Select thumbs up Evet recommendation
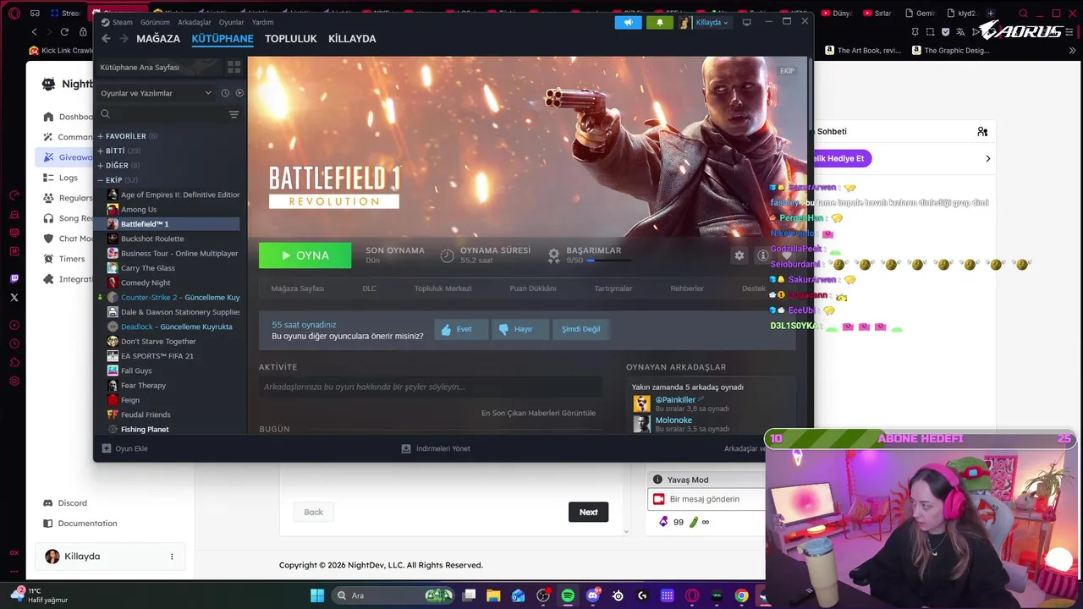Screen dimensions: 1083x609 coord(461,329)
